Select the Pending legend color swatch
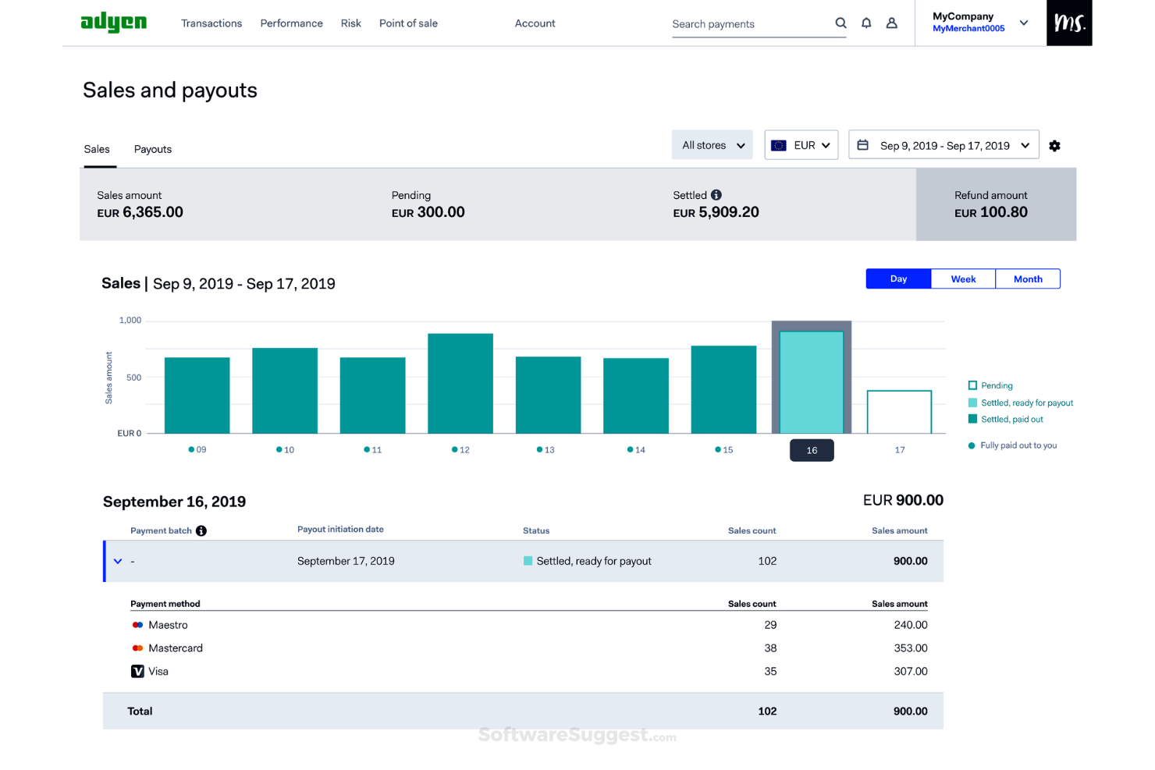The height and width of the screenshot is (770, 1155). point(972,385)
